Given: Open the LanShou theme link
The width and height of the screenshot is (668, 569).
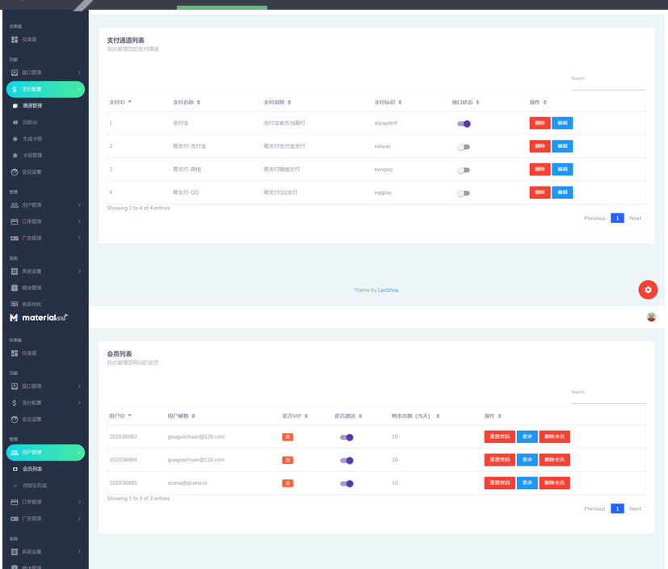Looking at the screenshot, I should 388,290.
